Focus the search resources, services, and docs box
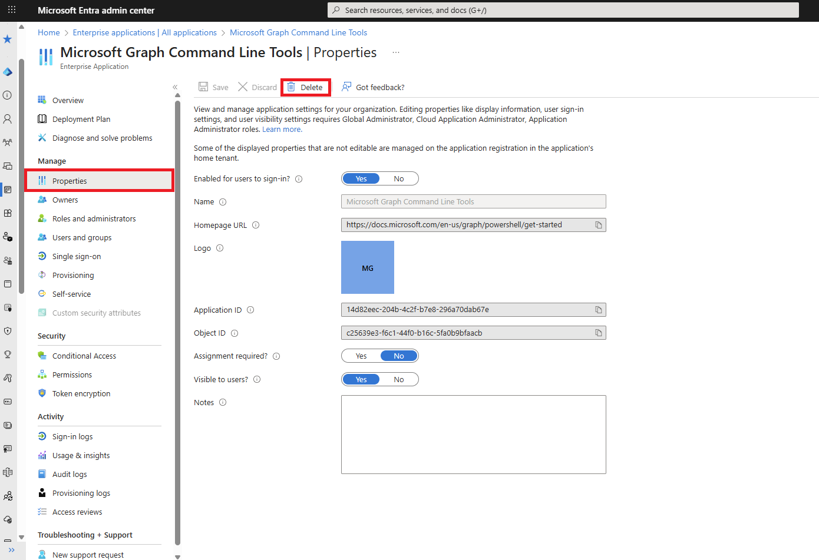This screenshot has height=560, width=819. pos(563,10)
